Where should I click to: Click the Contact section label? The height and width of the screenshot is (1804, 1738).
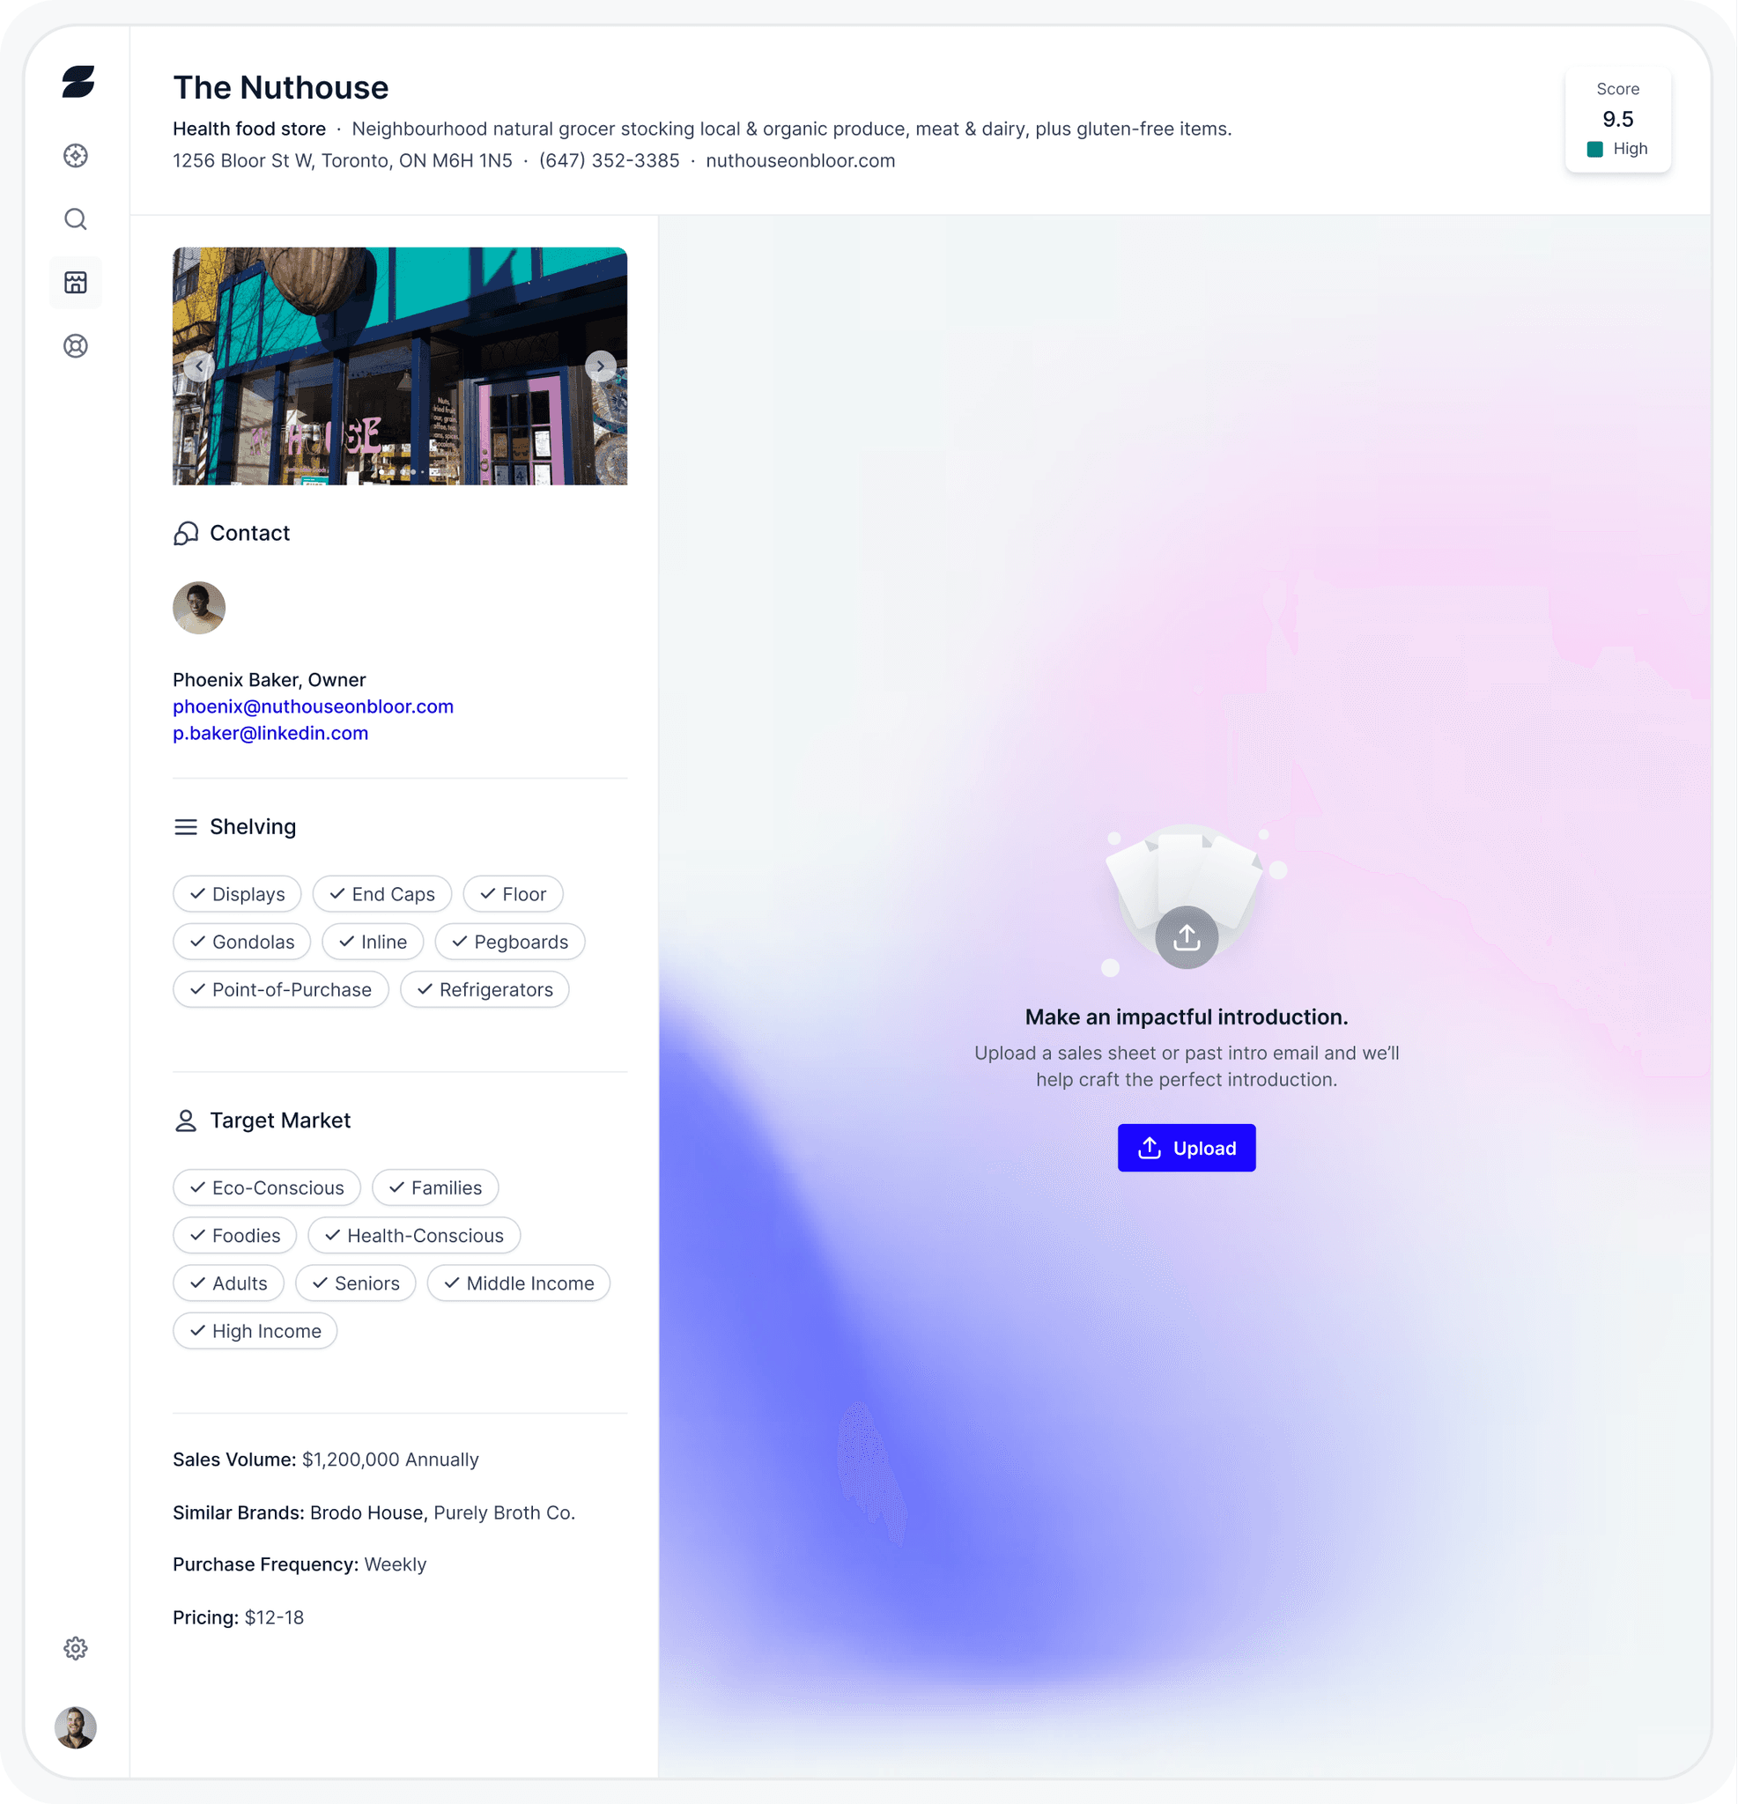point(249,533)
